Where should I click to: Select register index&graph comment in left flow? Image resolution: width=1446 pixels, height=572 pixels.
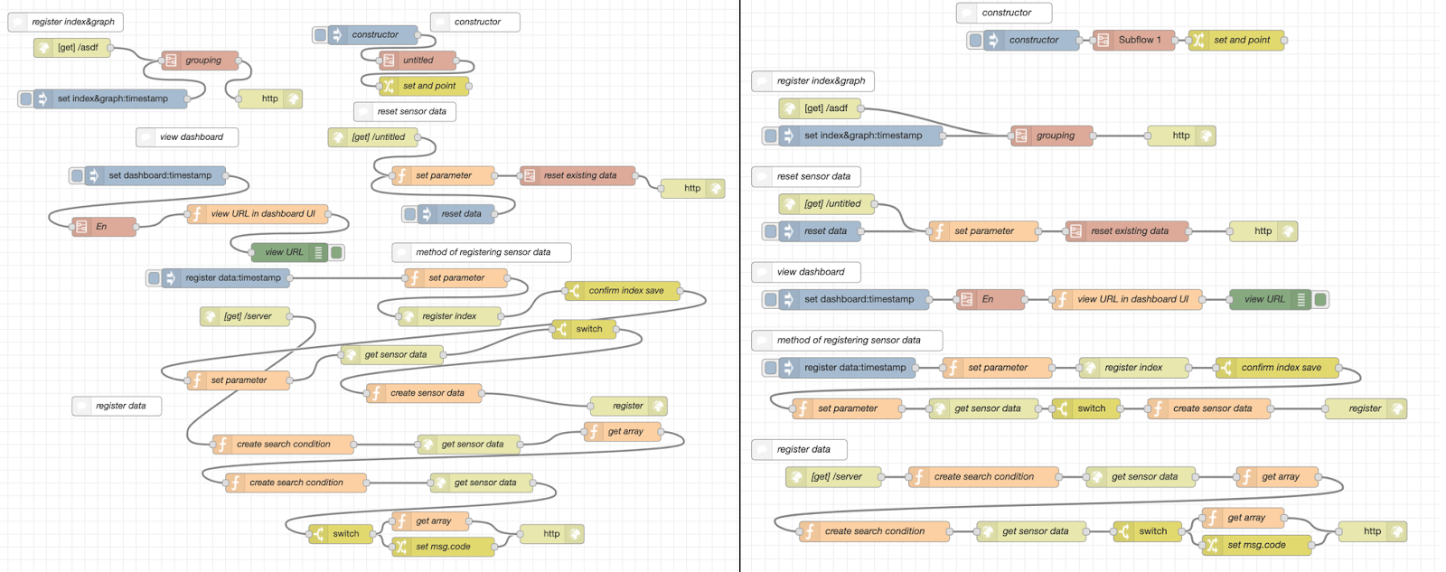point(65,22)
